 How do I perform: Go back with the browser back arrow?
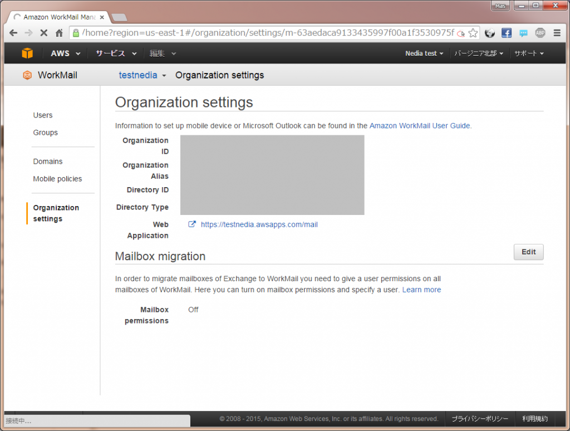pyautogui.click(x=13, y=33)
